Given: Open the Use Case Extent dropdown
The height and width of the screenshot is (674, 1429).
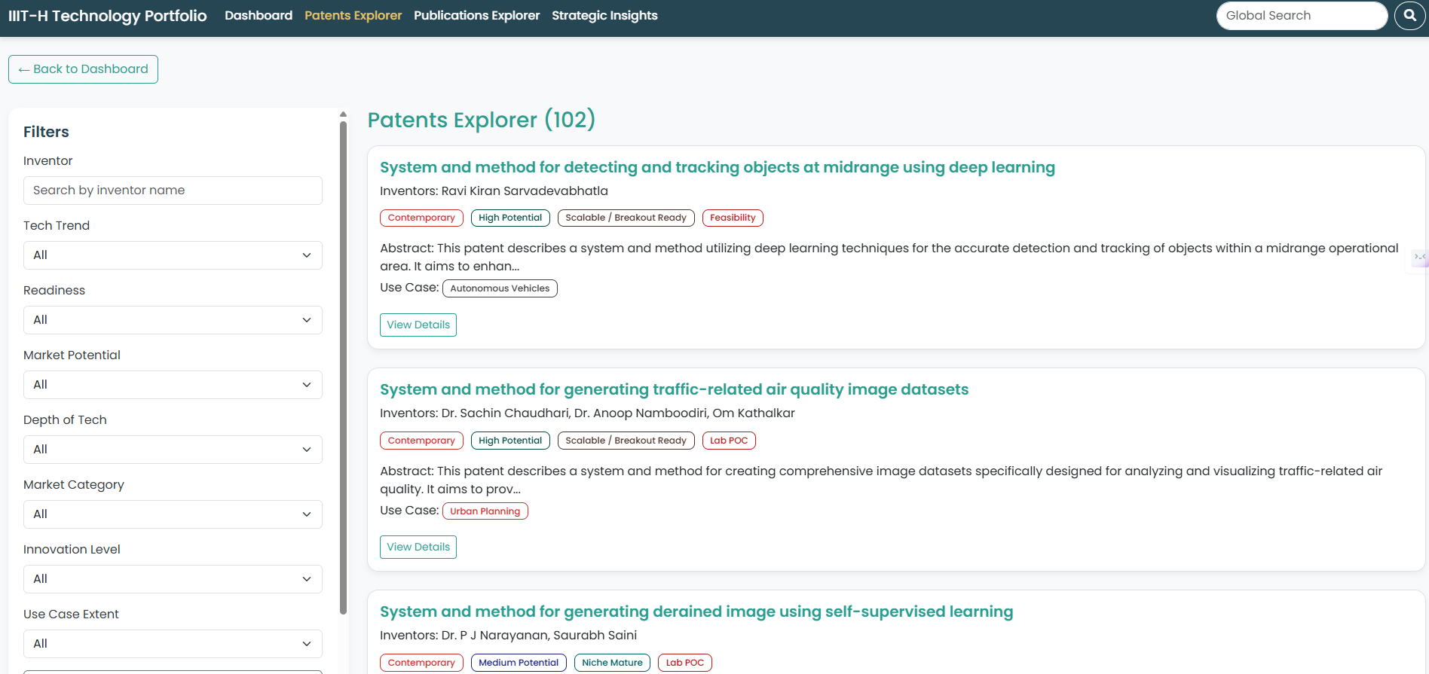Looking at the screenshot, I should 173,644.
